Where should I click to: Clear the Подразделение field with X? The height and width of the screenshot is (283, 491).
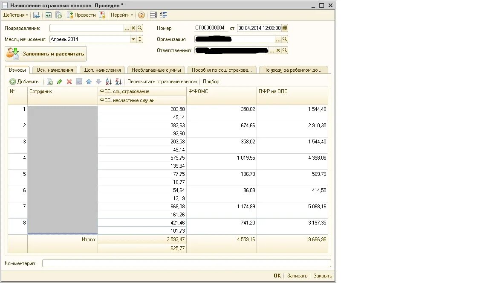(133, 28)
